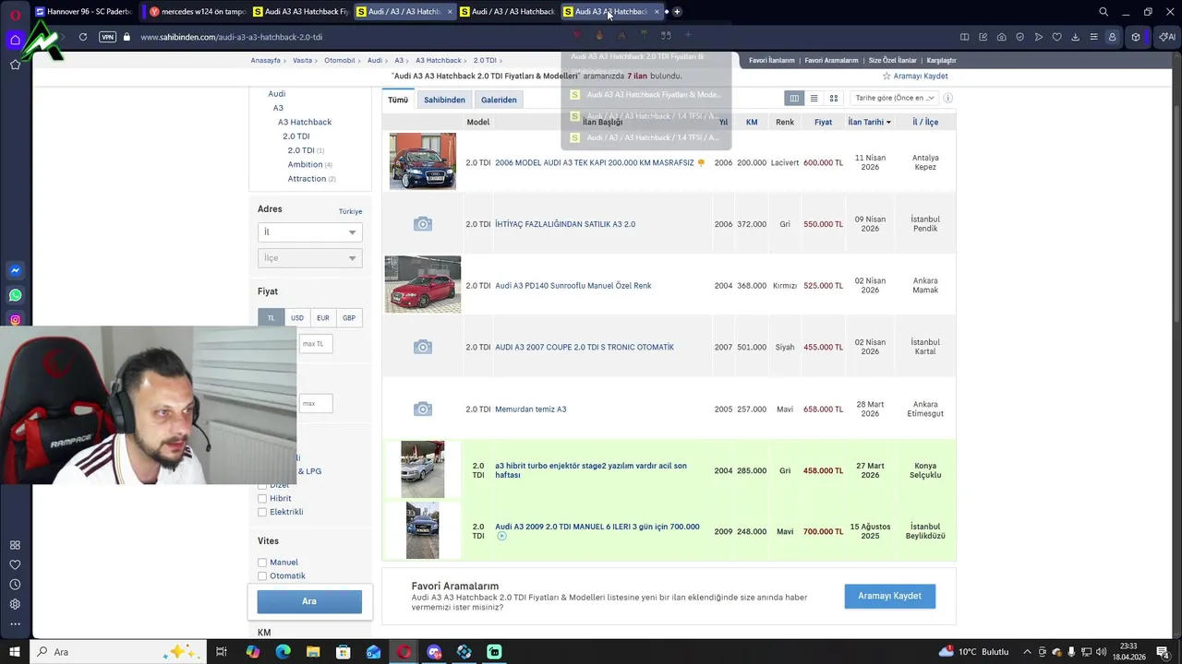The height and width of the screenshot is (664, 1182).
Task: Switch to the Sahibinden listings tab
Action: (x=444, y=100)
